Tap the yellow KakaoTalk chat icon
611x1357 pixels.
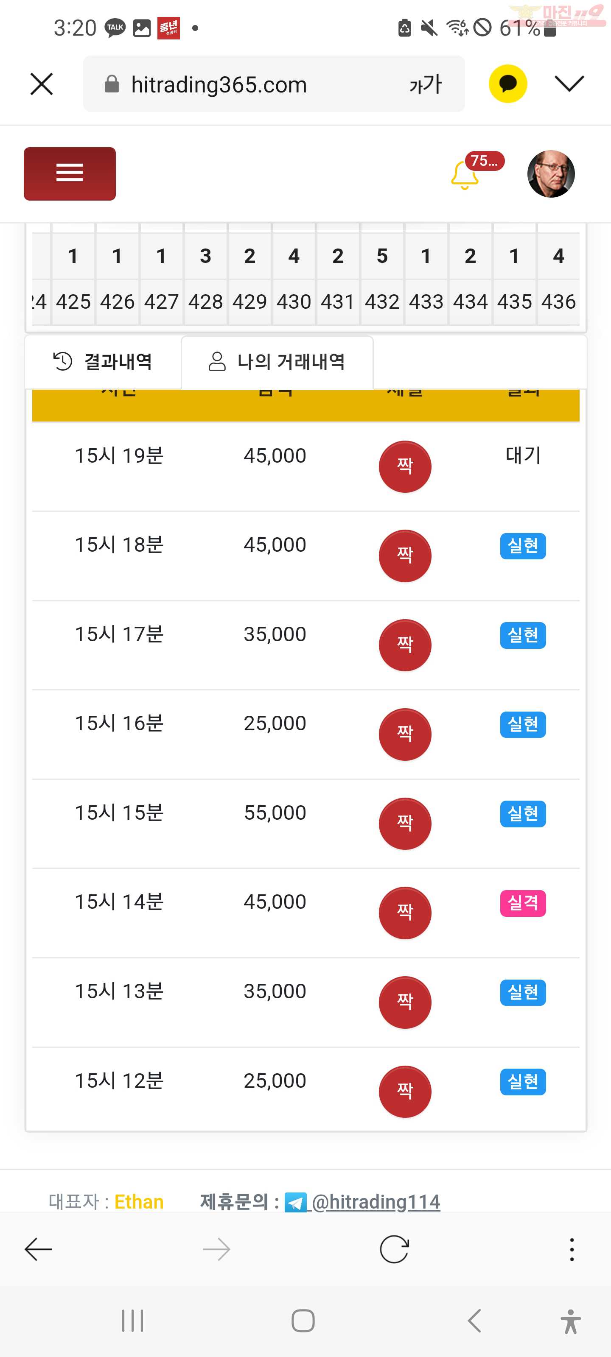[x=507, y=84]
